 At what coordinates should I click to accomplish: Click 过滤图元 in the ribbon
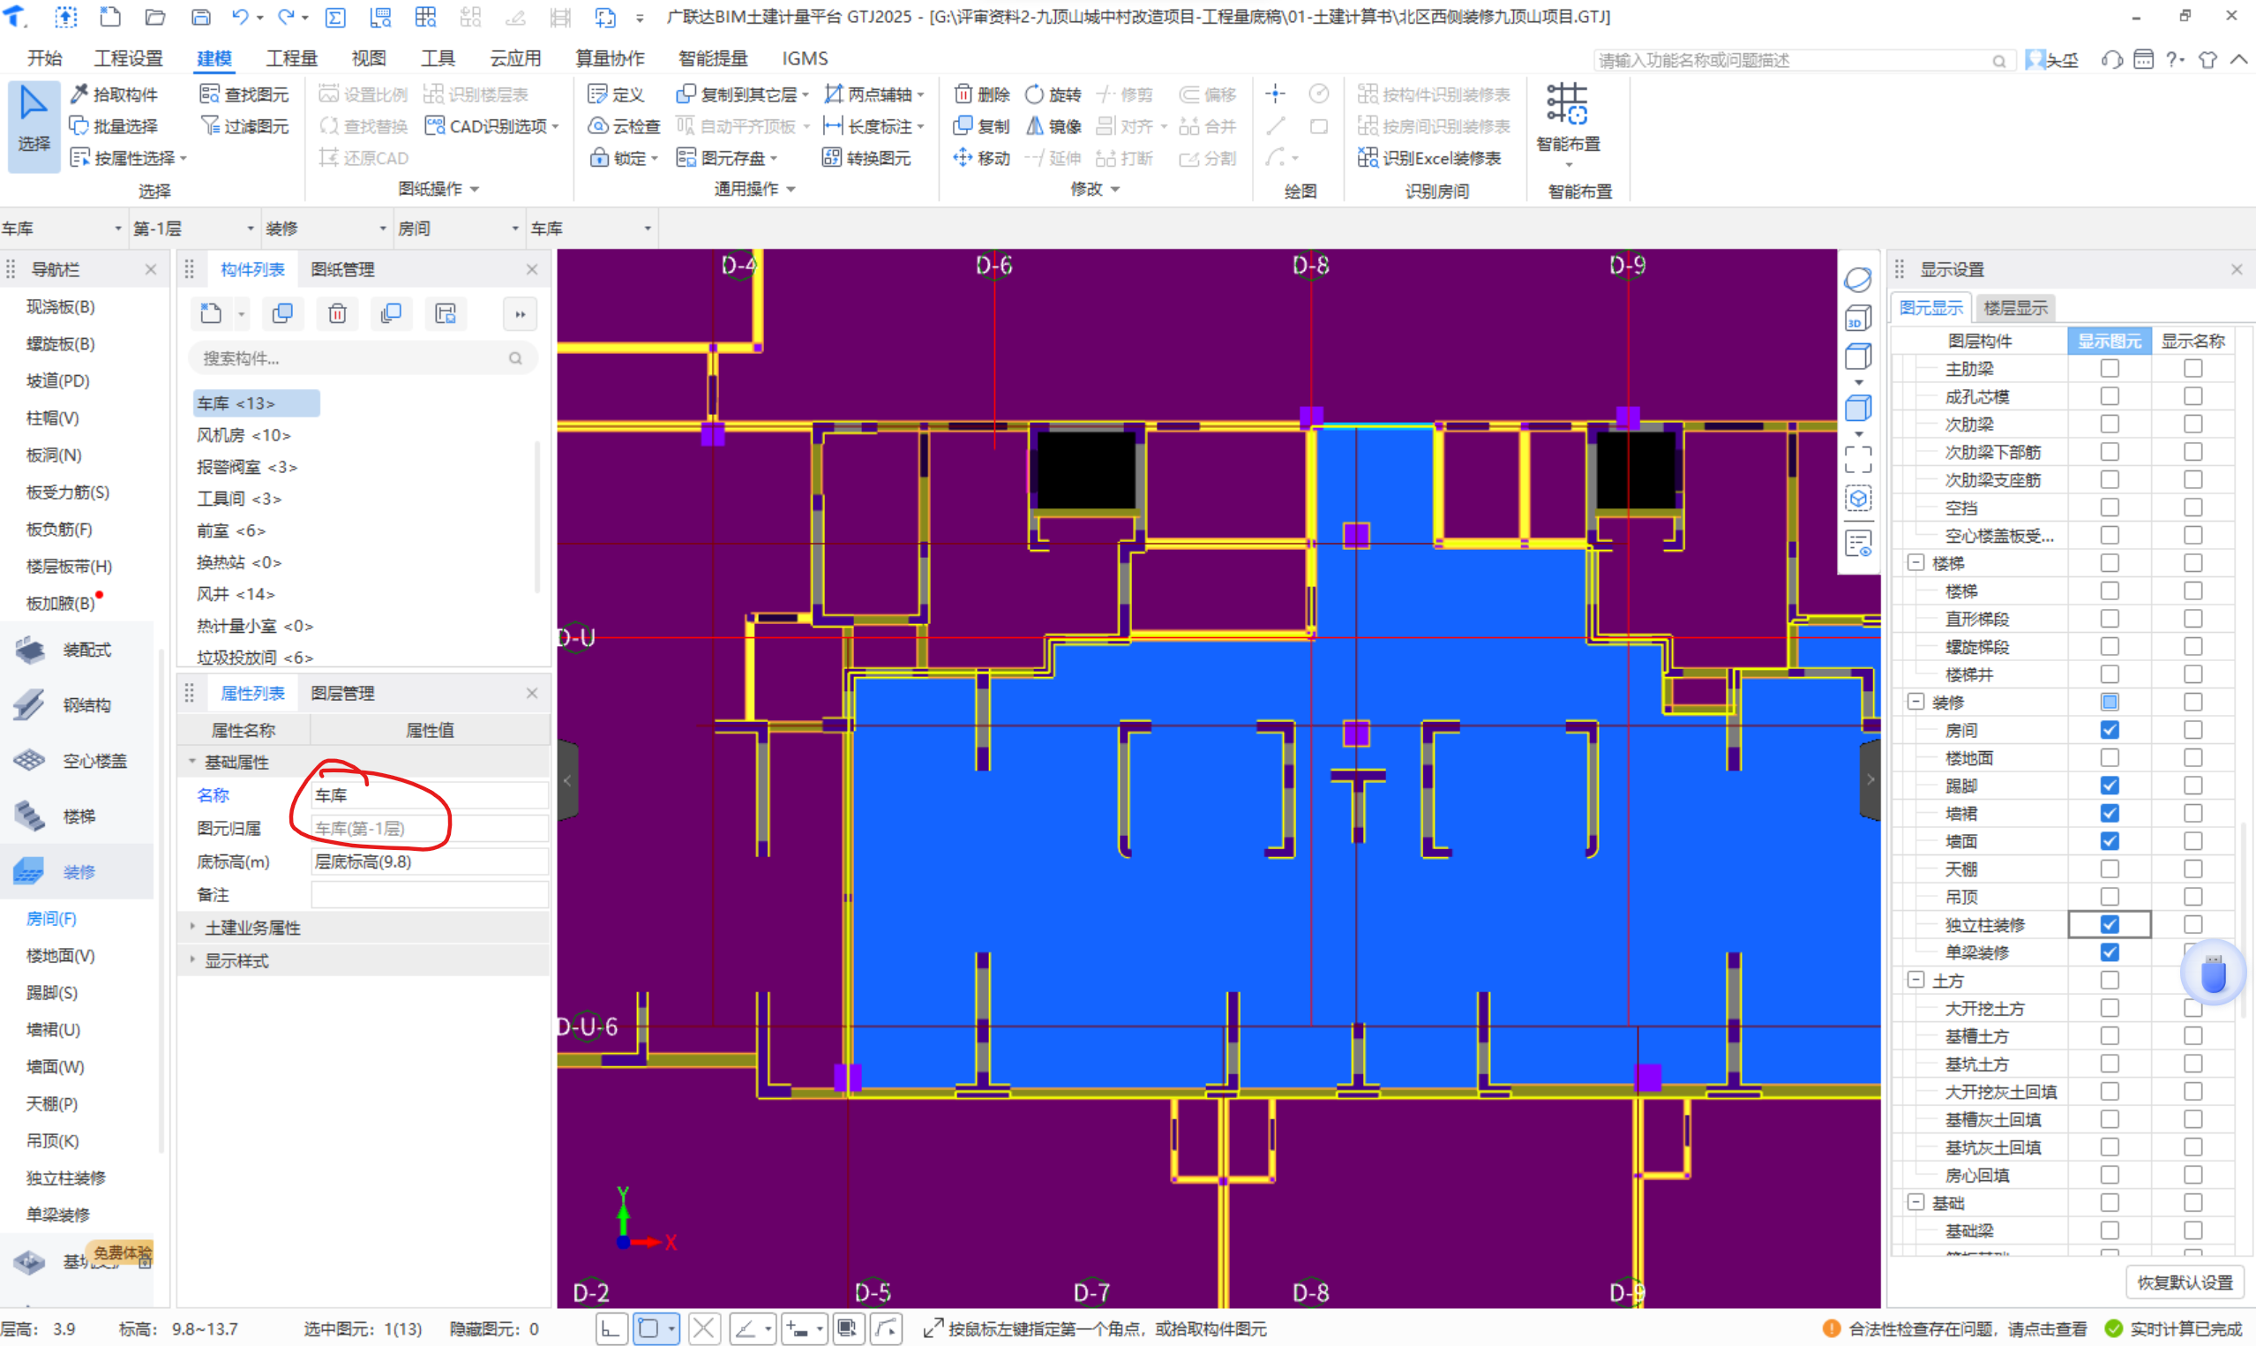244,126
